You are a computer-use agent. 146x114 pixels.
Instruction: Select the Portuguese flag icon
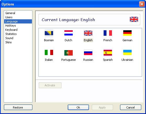pos(69,53)
